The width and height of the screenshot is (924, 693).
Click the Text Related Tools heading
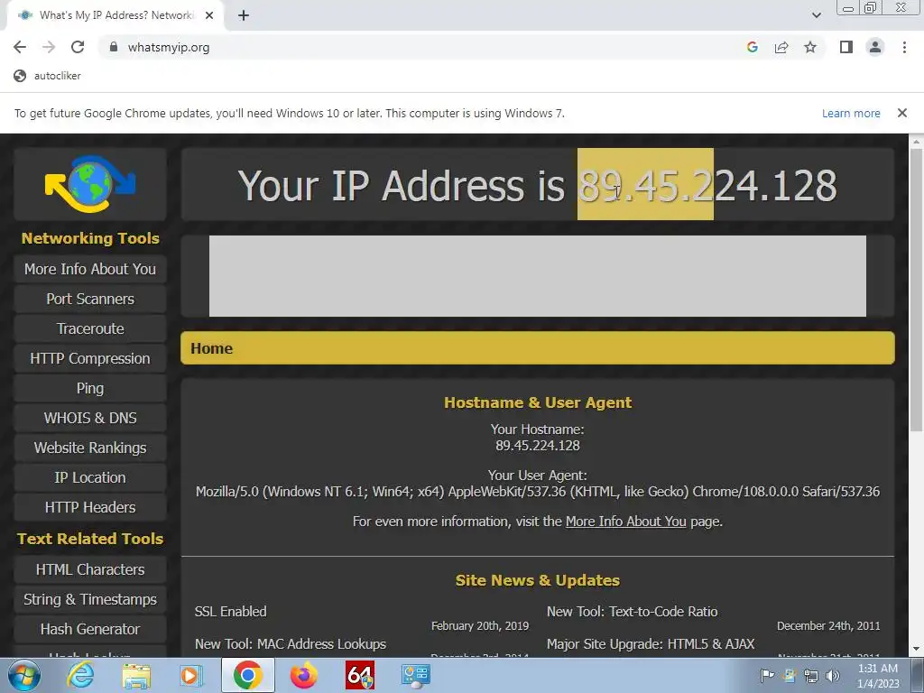(90, 539)
